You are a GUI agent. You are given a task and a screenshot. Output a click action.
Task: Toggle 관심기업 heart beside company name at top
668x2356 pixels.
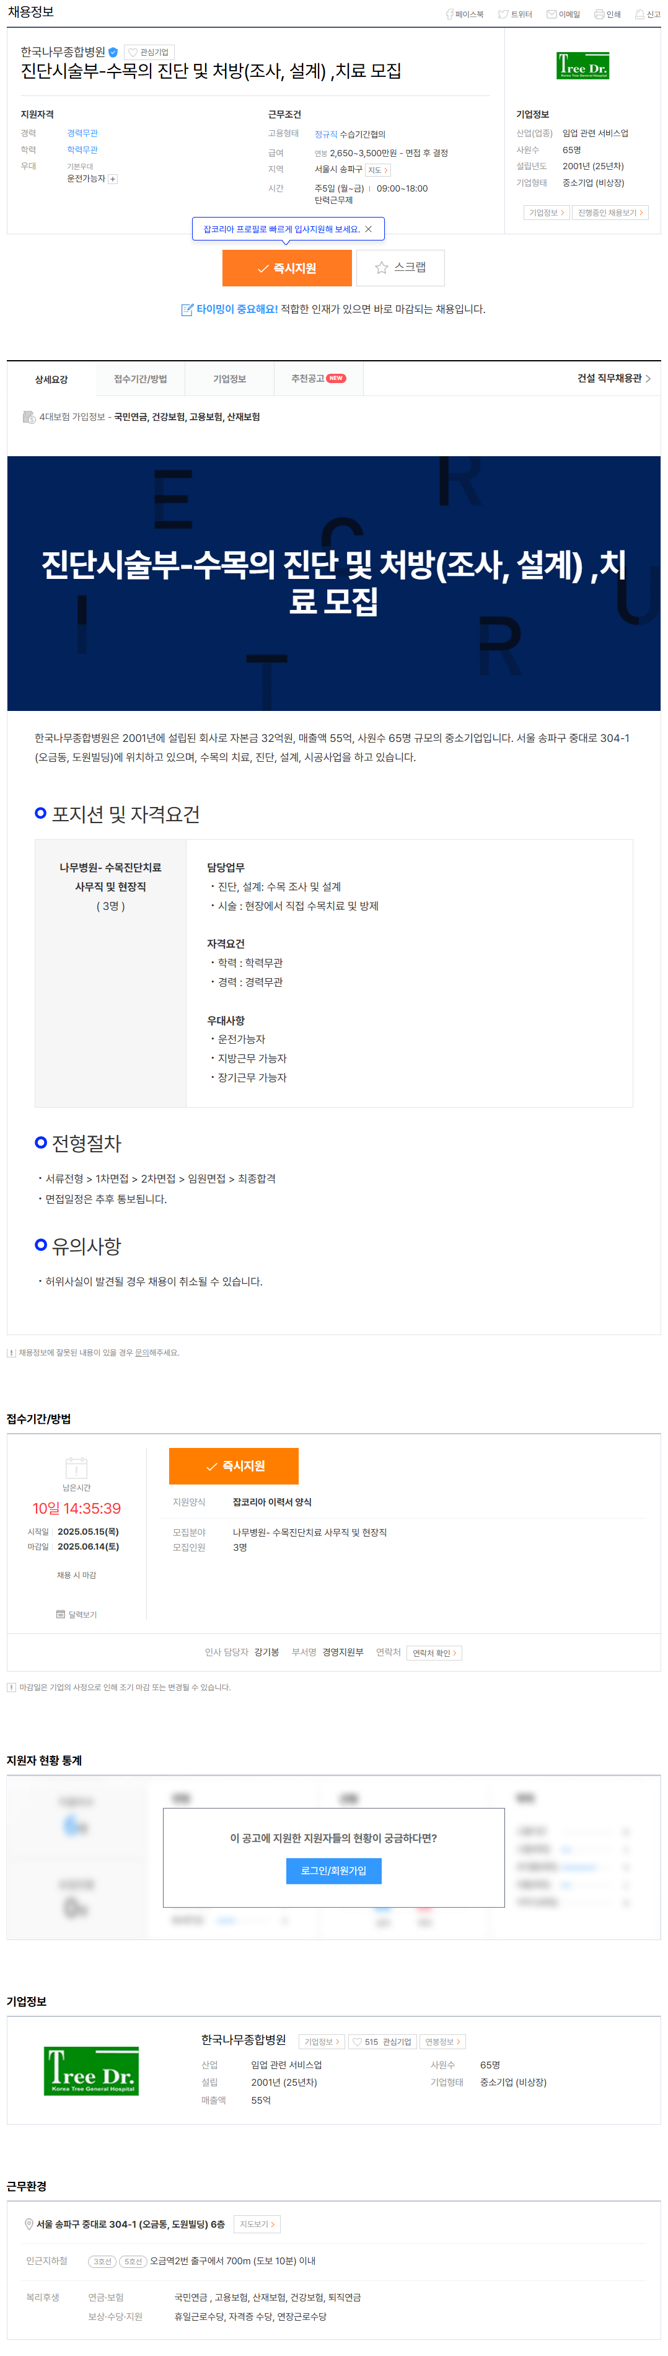(149, 53)
